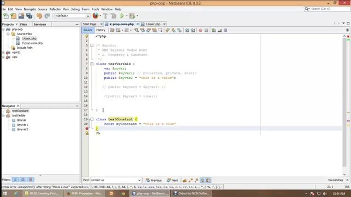351x197 pixels.
Task: Open the Find history dropdown arrow
Action: click(x=139, y=180)
